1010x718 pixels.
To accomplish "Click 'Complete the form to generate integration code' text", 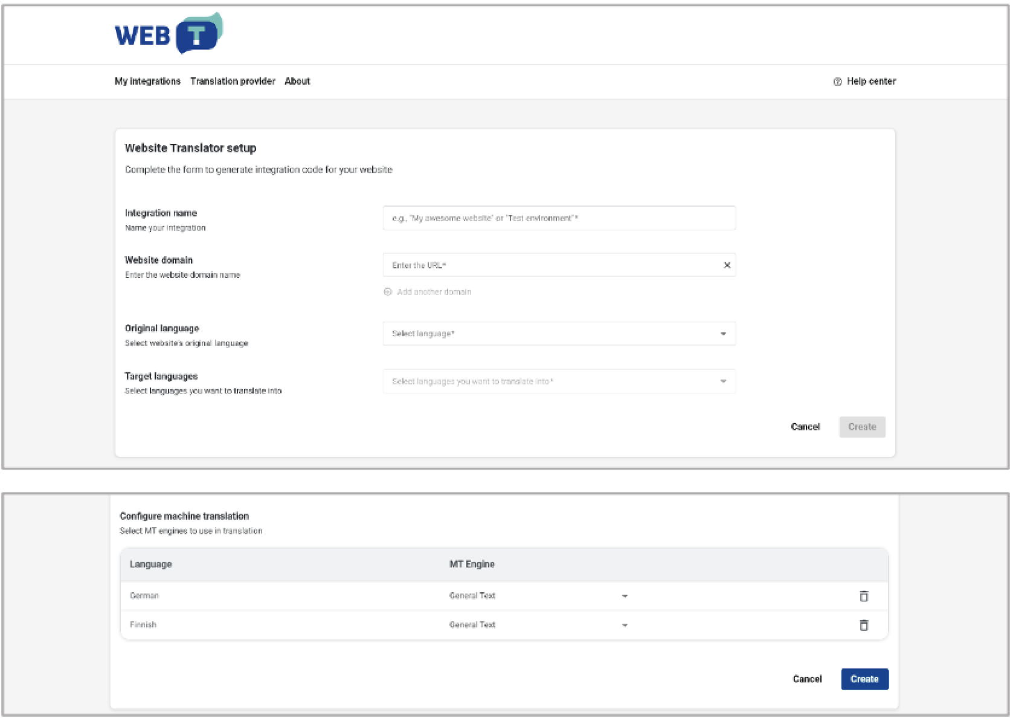I will (259, 170).
